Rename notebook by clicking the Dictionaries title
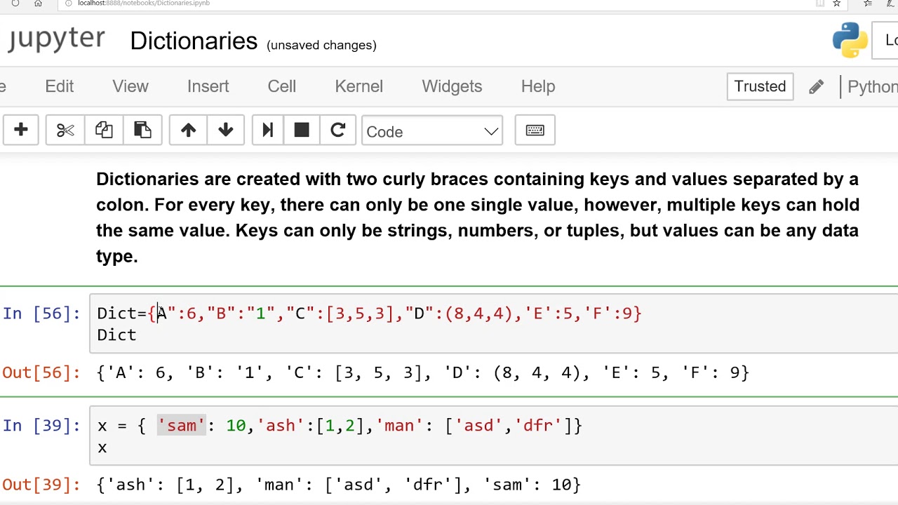This screenshot has width=898, height=505. pyautogui.click(x=194, y=41)
